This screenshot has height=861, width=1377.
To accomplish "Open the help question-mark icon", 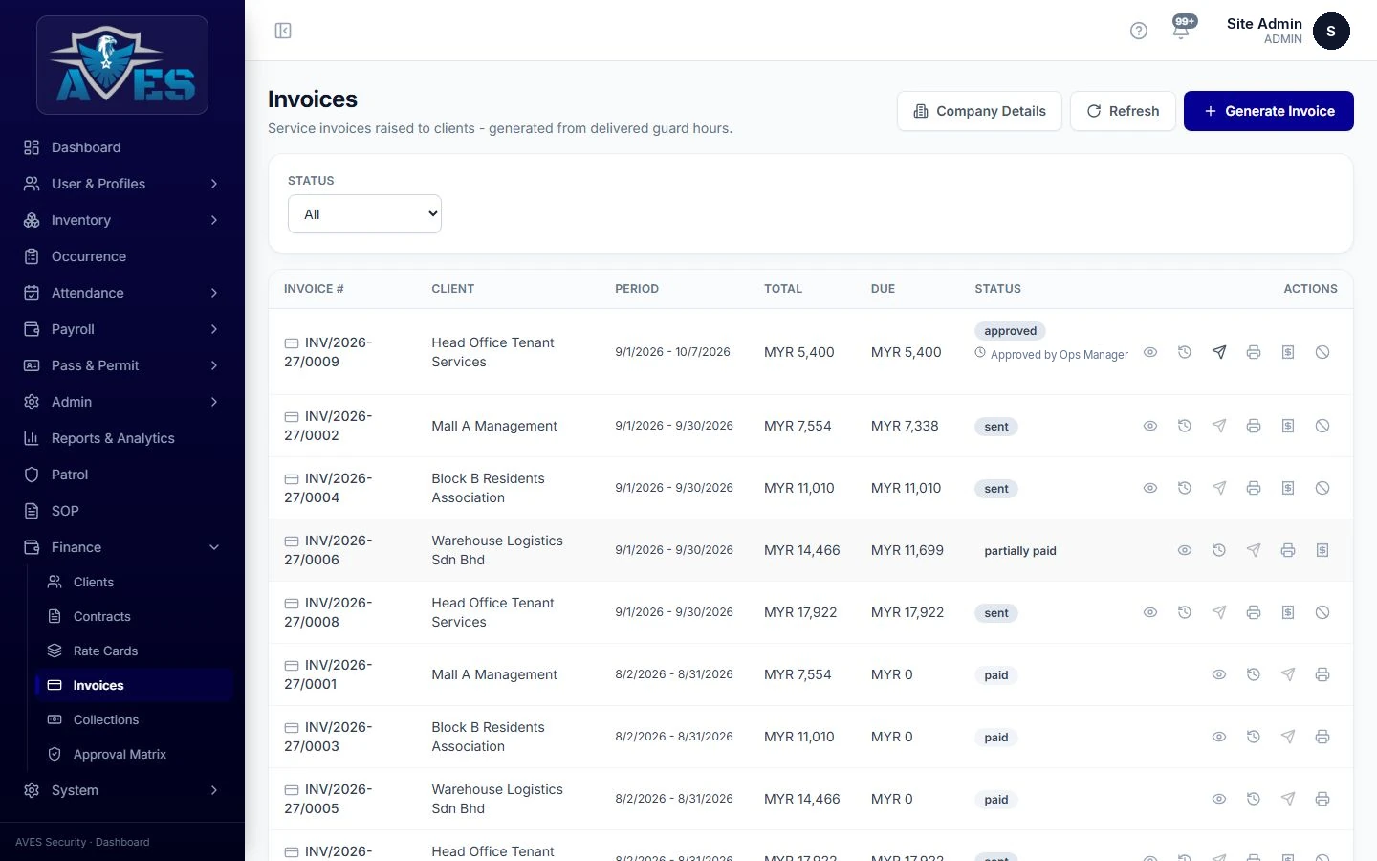I will point(1138,31).
